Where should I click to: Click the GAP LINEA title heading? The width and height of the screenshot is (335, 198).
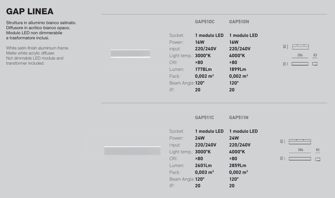point(30,12)
